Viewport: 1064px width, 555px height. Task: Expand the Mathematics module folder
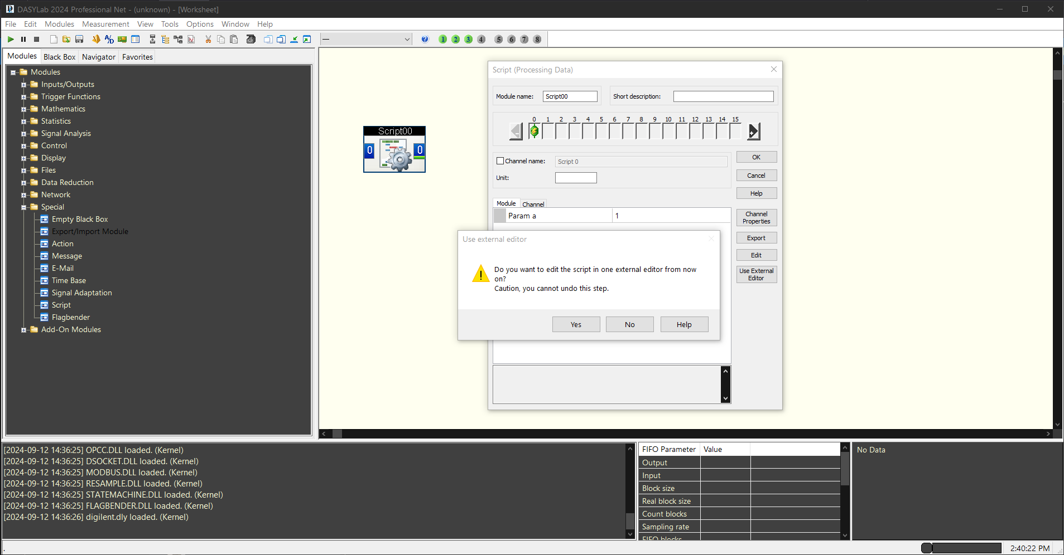pyautogui.click(x=23, y=109)
